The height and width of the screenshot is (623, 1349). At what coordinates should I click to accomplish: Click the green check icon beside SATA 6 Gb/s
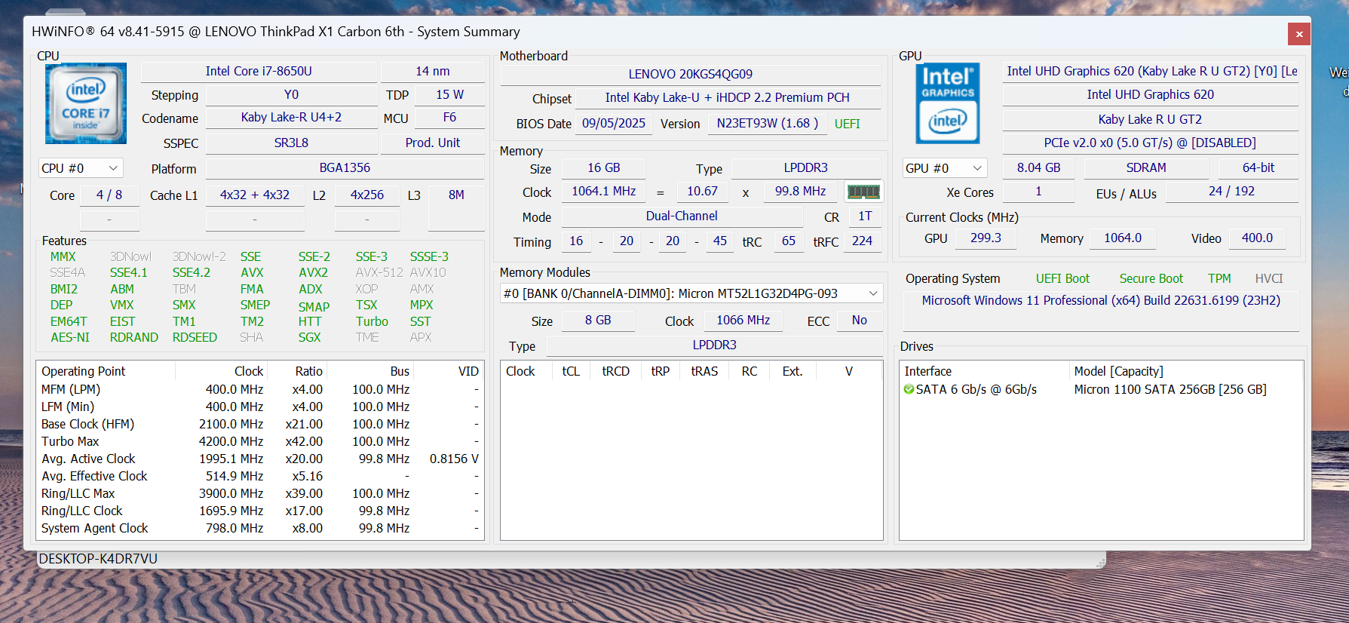[x=909, y=389]
